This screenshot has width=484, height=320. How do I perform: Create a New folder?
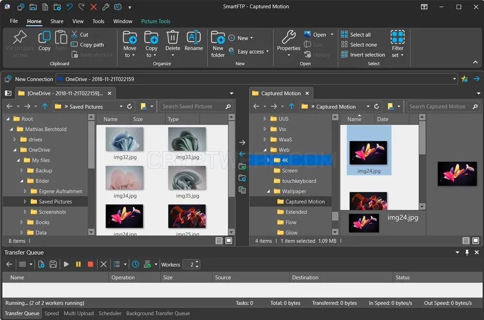coord(218,44)
